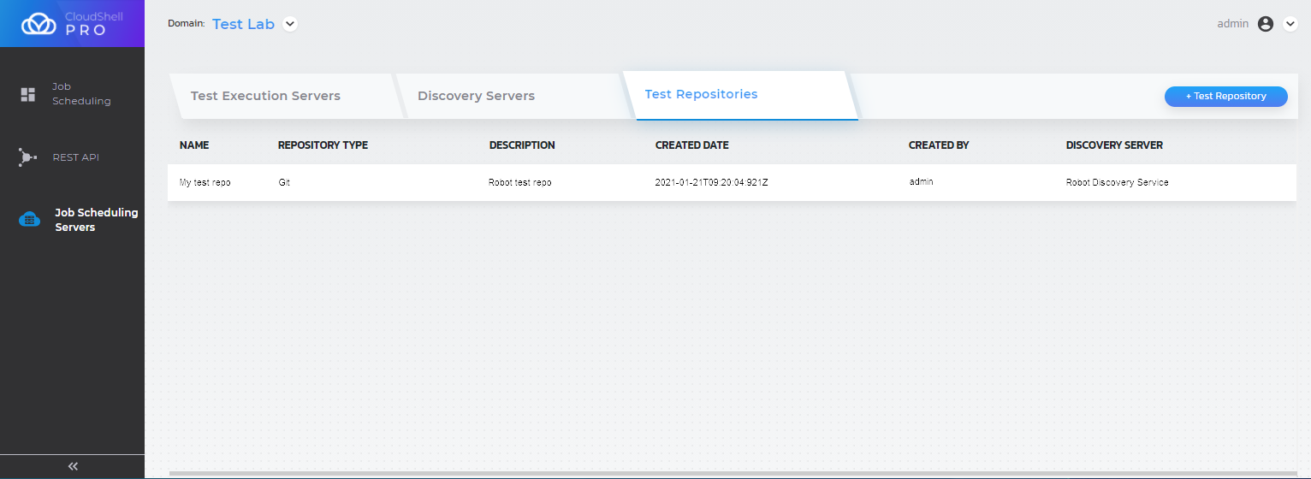Collapse the sidebar with double chevron
Viewport: 1311px width, 479px height.
pyautogui.click(x=73, y=466)
